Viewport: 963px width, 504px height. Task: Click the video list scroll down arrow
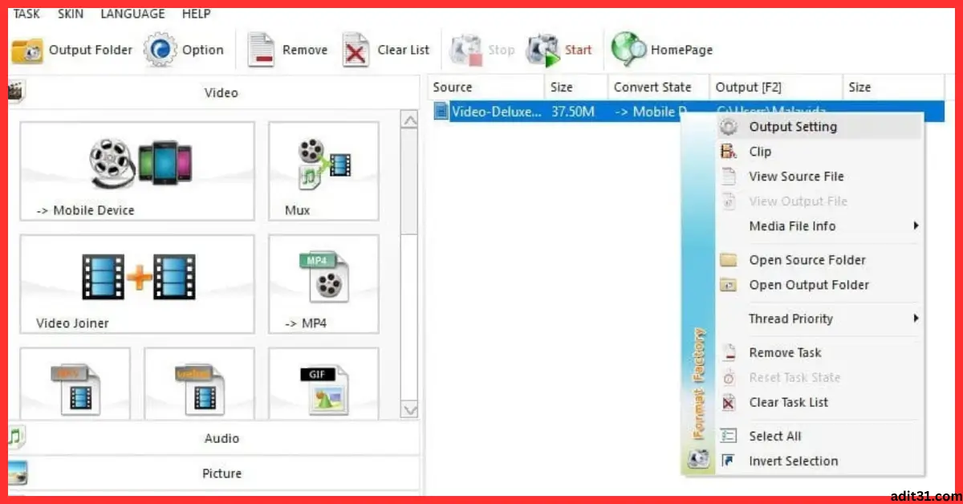pyautogui.click(x=409, y=410)
